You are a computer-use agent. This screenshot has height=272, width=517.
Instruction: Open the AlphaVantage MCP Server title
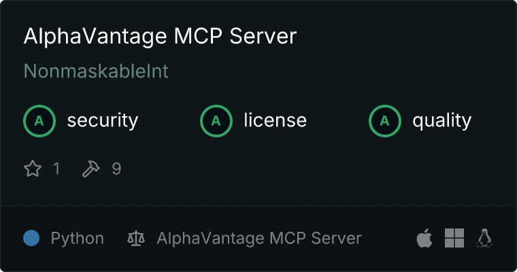click(161, 35)
